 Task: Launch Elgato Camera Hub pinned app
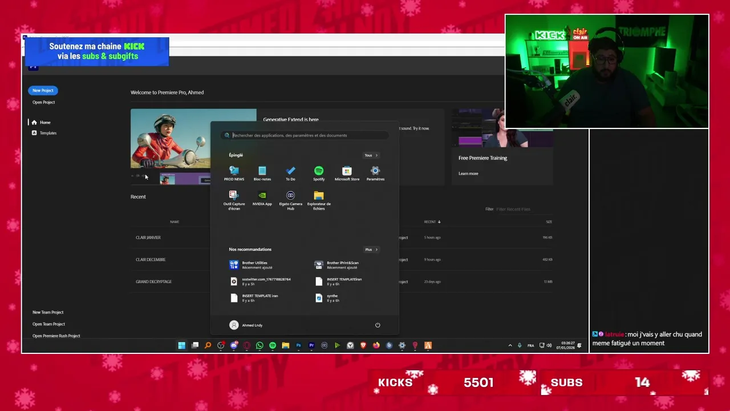(290, 200)
